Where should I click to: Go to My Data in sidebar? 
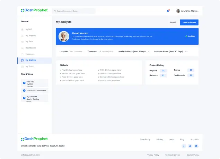pos(29,42)
